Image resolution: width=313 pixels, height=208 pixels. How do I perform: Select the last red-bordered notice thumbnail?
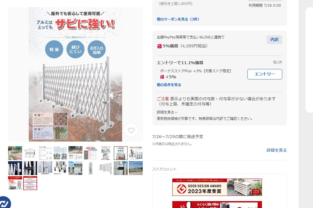(x=30, y=183)
